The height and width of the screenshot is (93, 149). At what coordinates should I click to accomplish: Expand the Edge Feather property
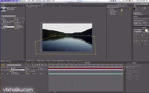109,14
